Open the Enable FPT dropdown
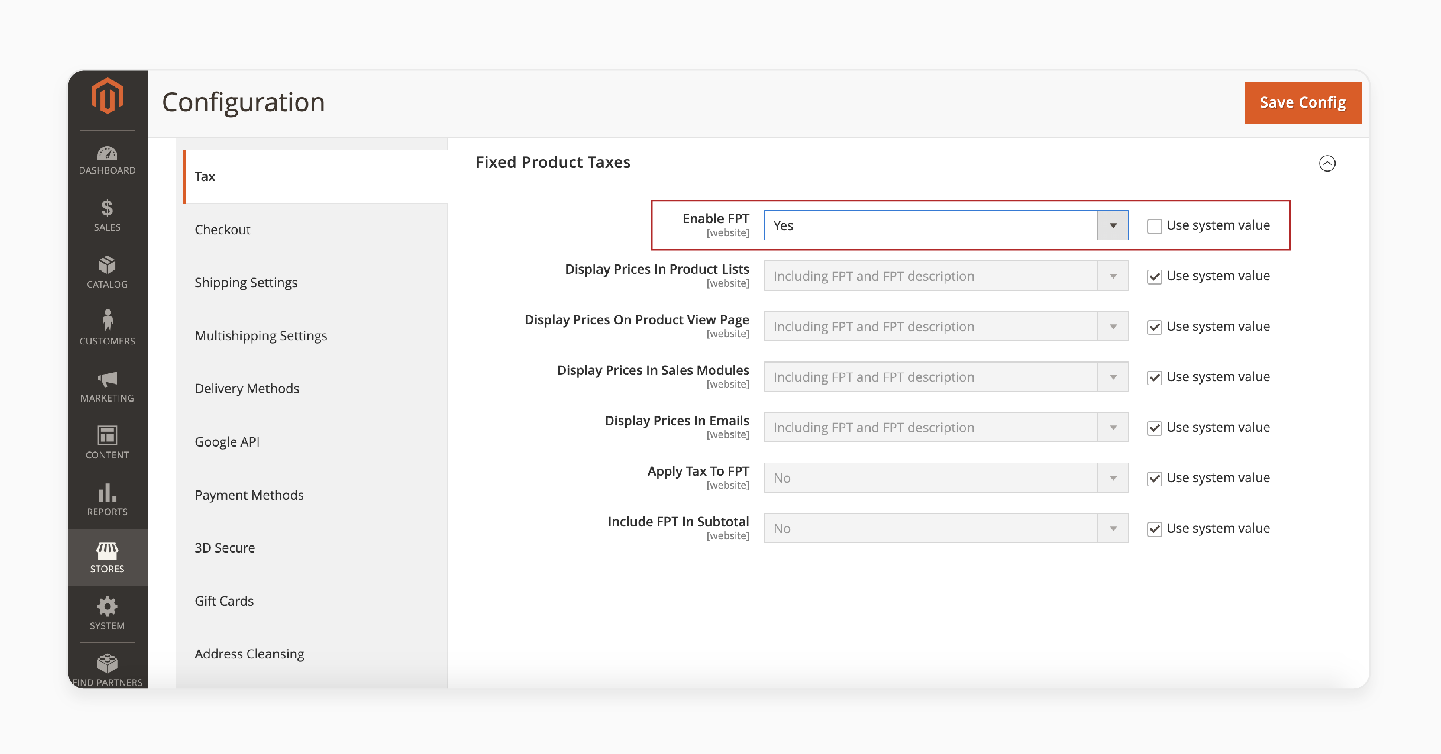 [946, 225]
